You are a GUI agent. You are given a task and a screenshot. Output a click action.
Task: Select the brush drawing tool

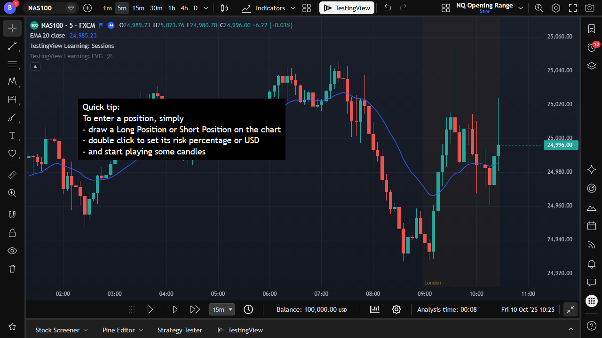click(x=12, y=117)
